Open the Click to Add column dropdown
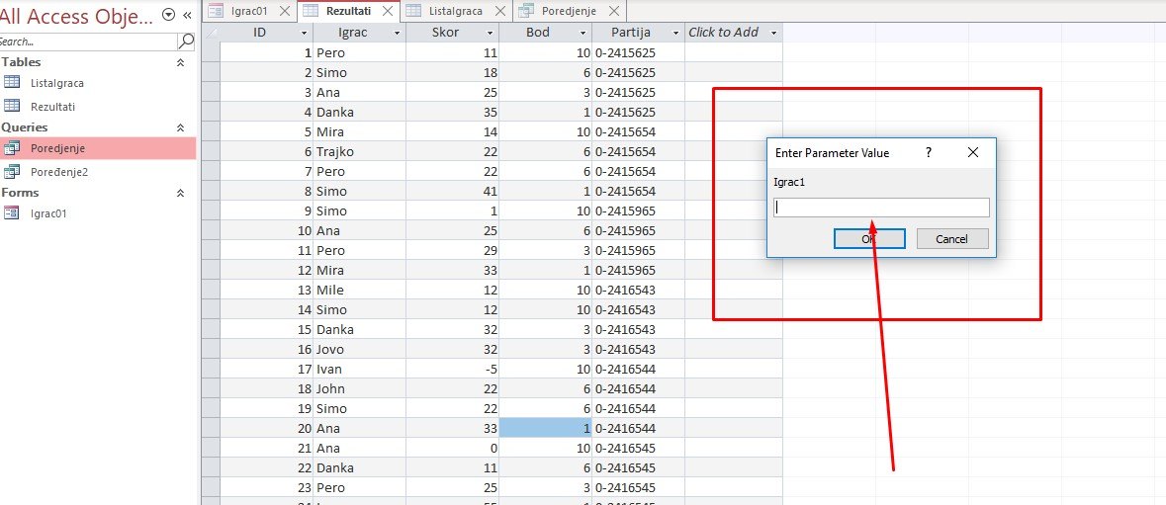The height and width of the screenshot is (505, 1166). pyautogui.click(x=773, y=33)
